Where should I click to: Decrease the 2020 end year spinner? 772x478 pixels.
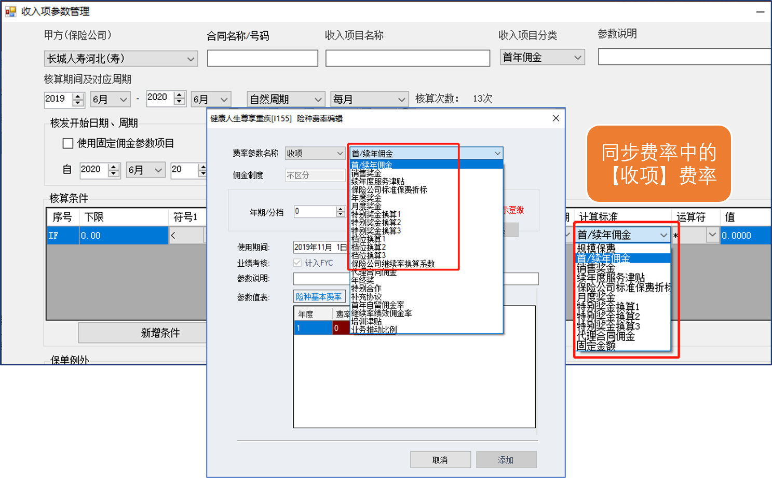pos(180,102)
